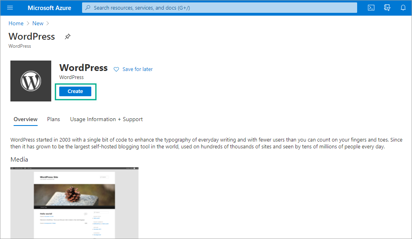Open the Usage Information + Support tab

[x=106, y=119]
